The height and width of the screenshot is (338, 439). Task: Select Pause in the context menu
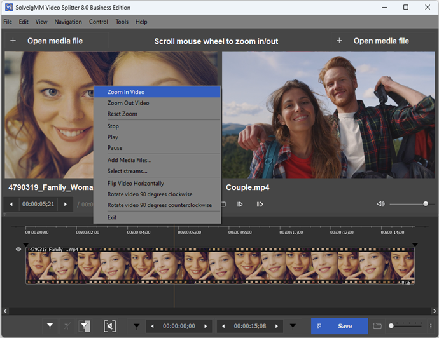click(x=157, y=148)
